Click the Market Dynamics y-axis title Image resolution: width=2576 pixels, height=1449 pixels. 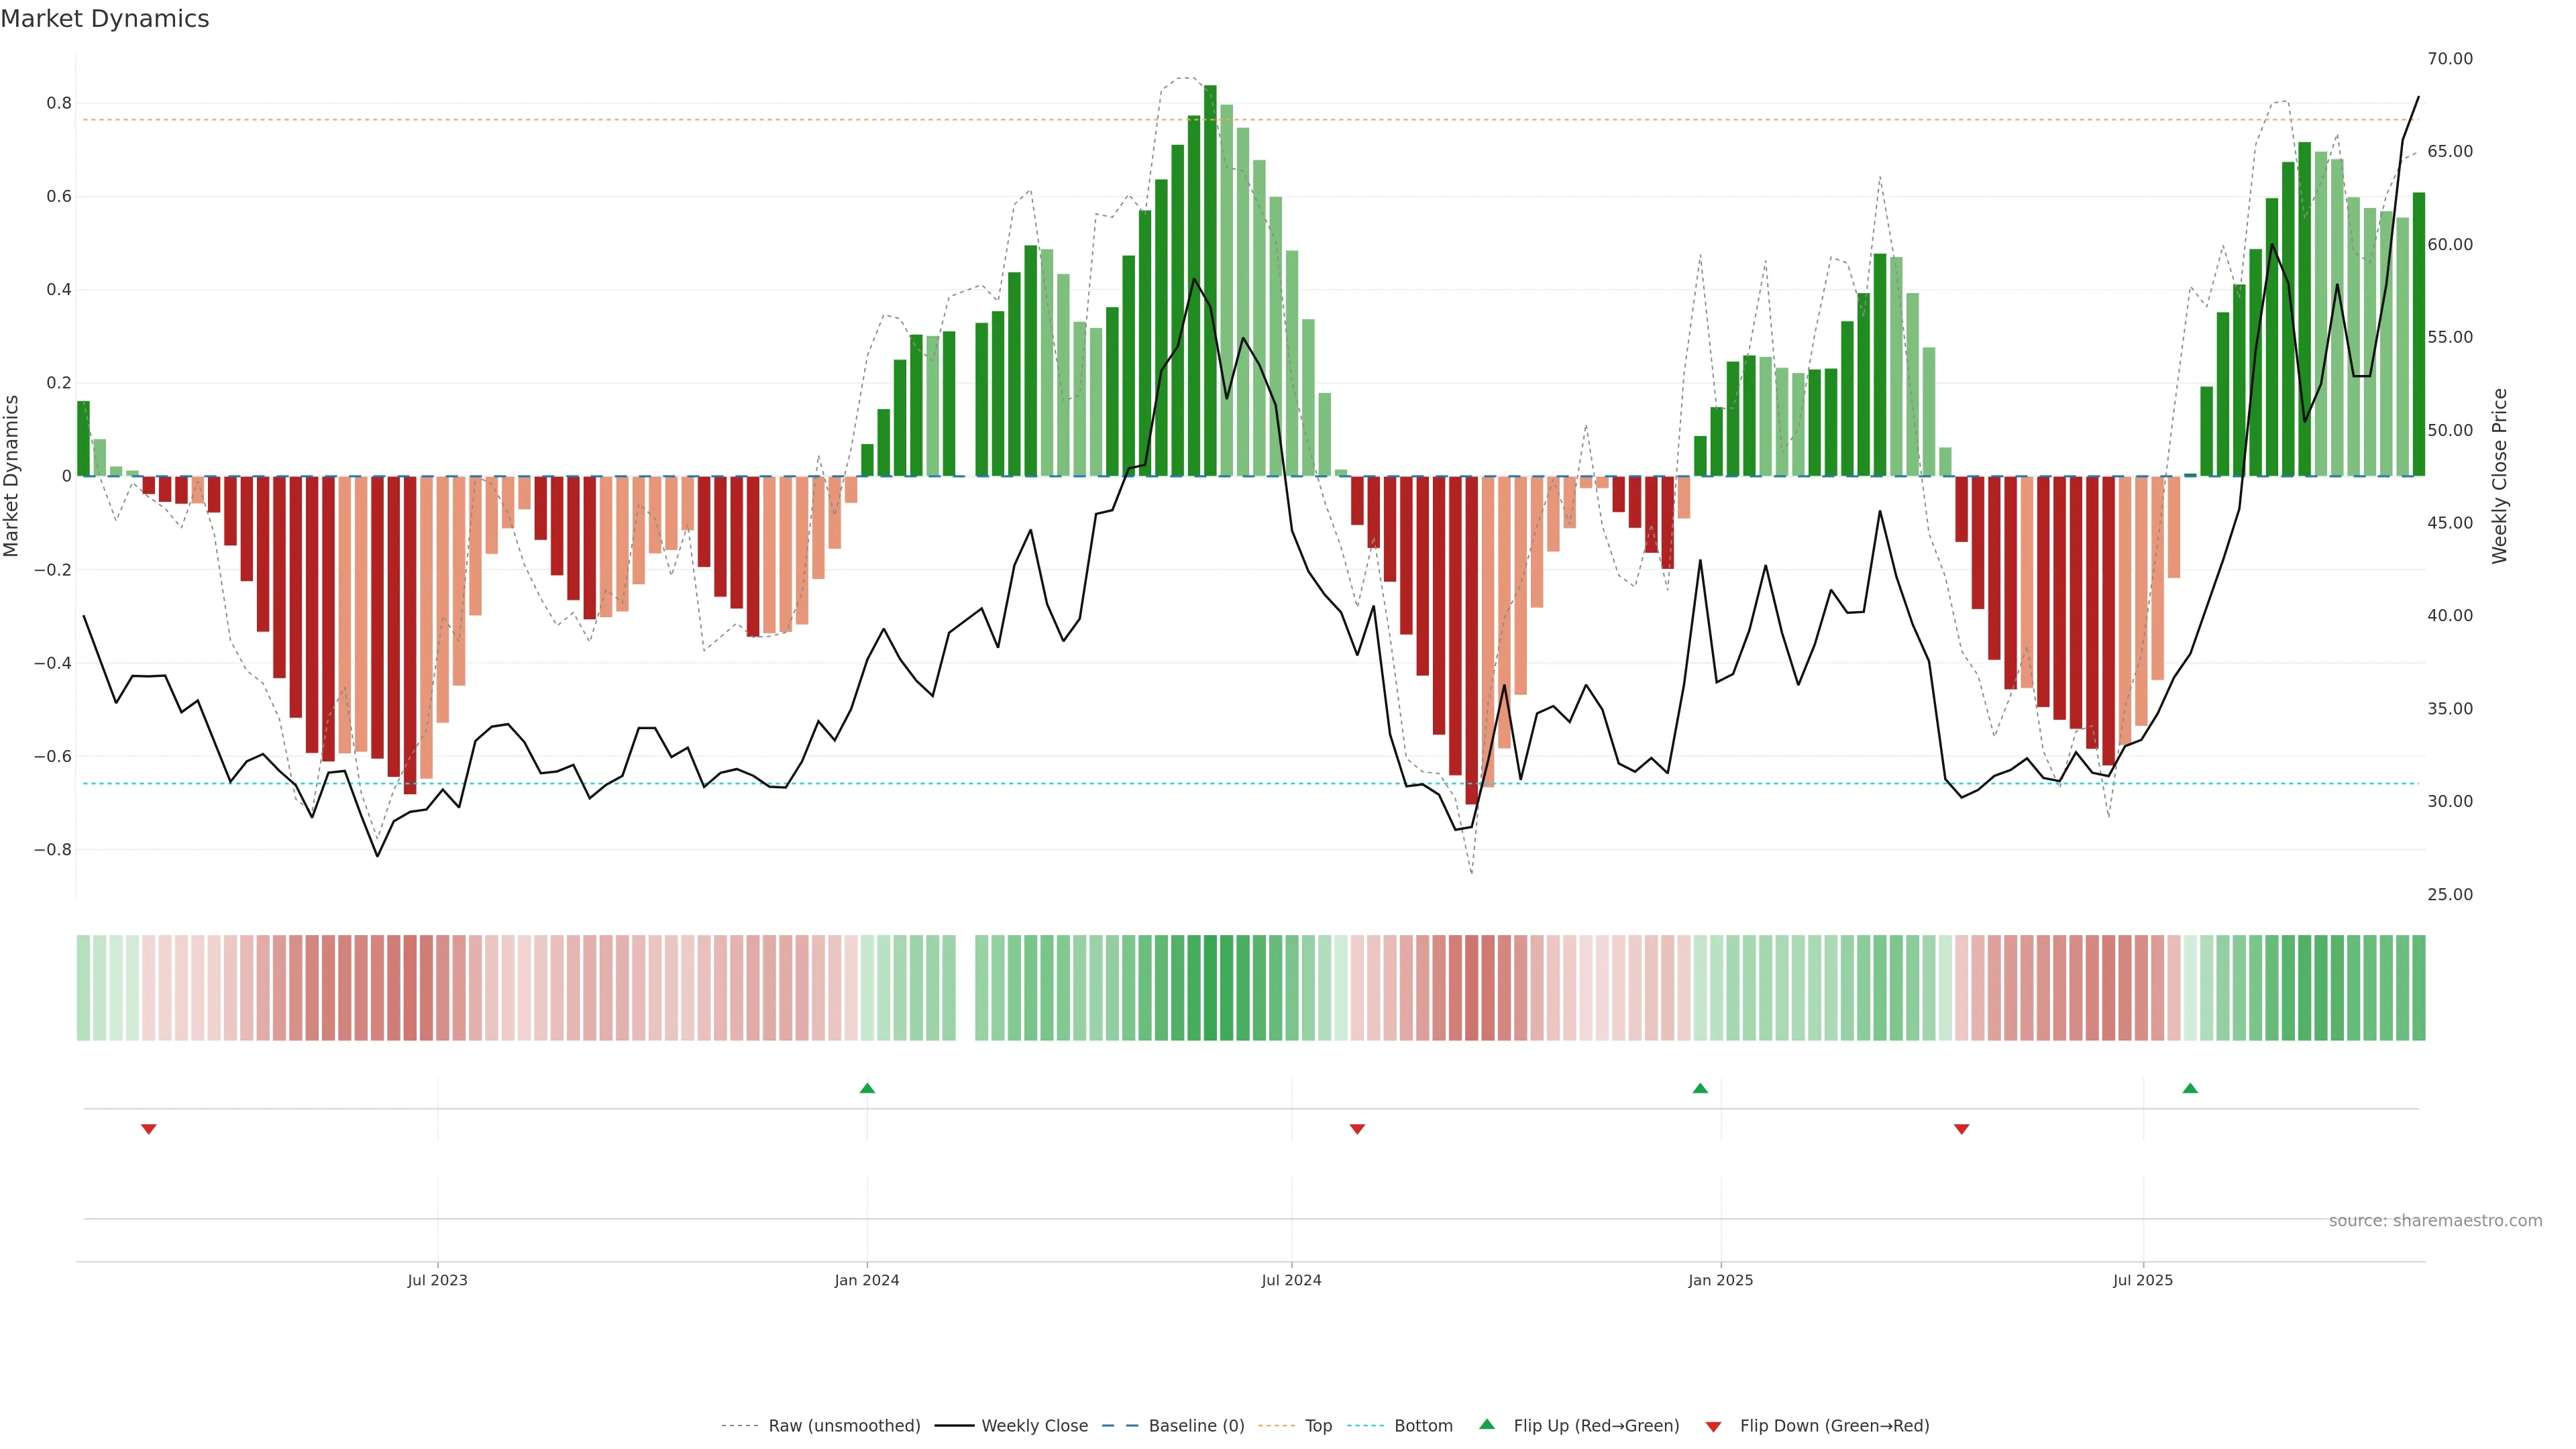click(12, 476)
